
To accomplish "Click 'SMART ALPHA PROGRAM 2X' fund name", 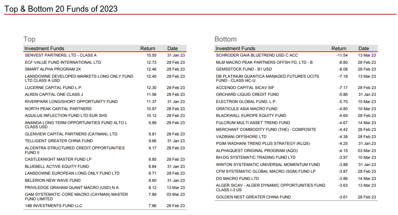I will [53, 69].
